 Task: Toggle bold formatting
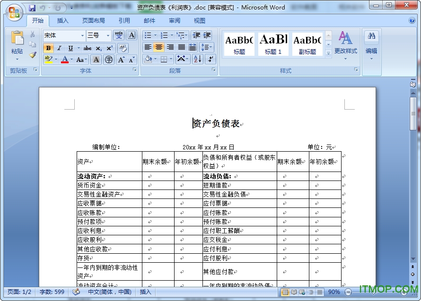tap(49, 48)
